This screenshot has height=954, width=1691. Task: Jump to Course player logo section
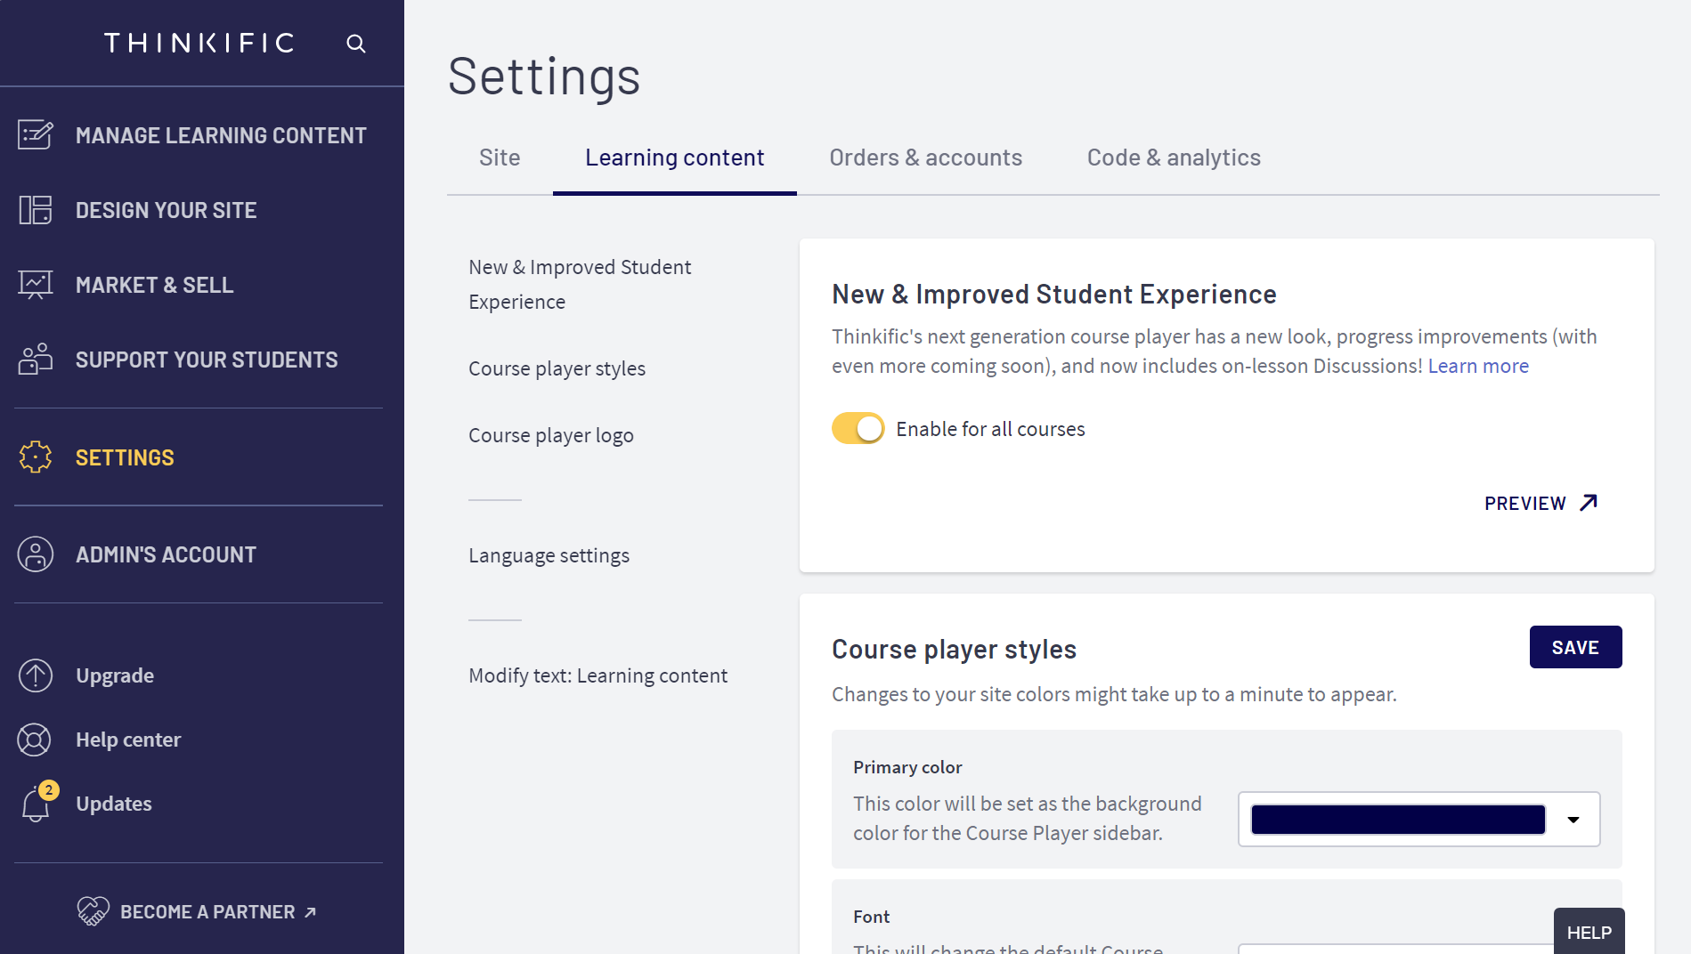pyautogui.click(x=551, y=435)
